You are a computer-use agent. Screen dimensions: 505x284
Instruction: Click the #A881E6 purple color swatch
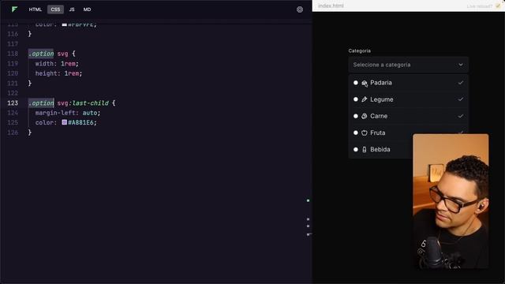click(x=65, y=122)
